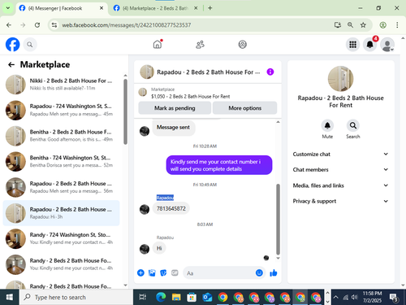Show hidden system tray icons

335,297
